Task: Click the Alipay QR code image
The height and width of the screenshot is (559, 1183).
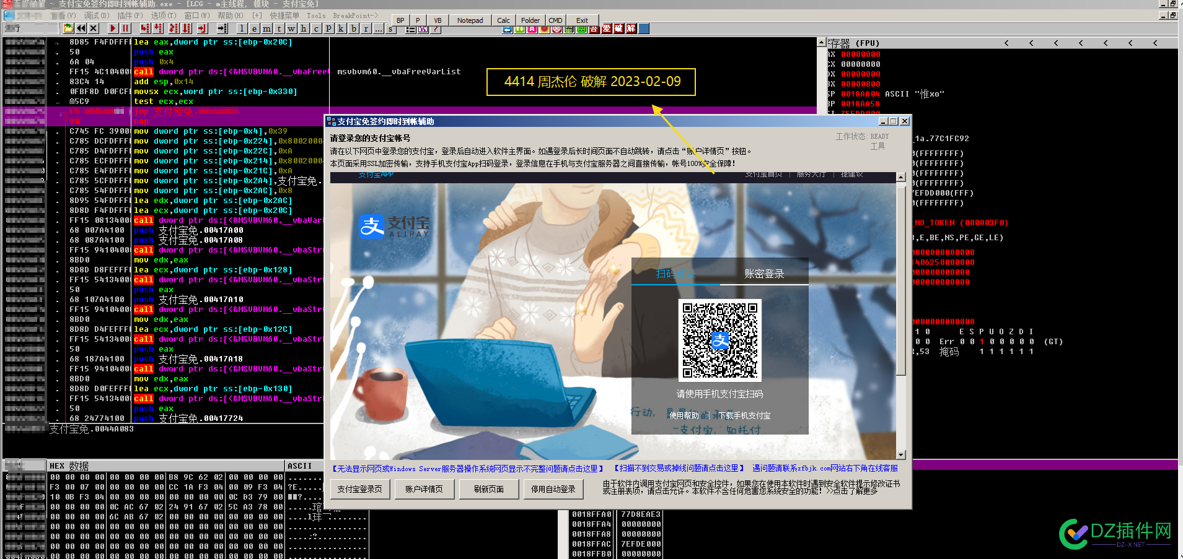Action: click(719, 340)
